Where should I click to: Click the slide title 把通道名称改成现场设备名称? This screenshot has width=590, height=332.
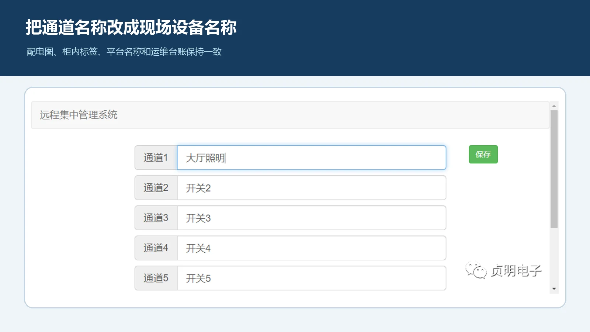pos(131,27)
